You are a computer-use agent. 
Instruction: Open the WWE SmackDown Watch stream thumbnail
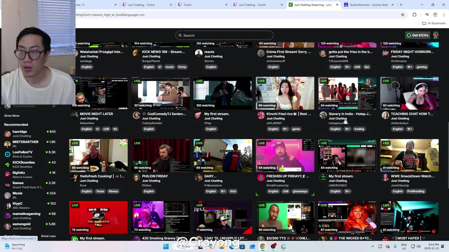[x=409, y=155]
